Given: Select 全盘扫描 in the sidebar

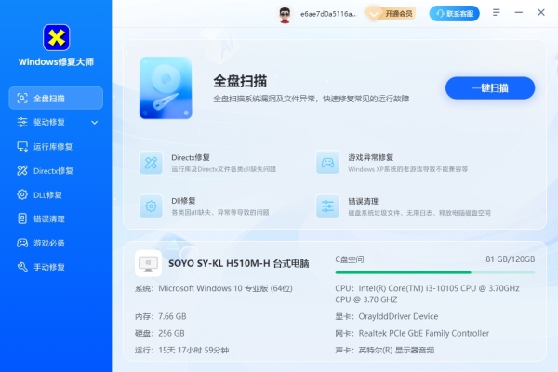Looking at the screenshot, I should (x=56, y=98).
